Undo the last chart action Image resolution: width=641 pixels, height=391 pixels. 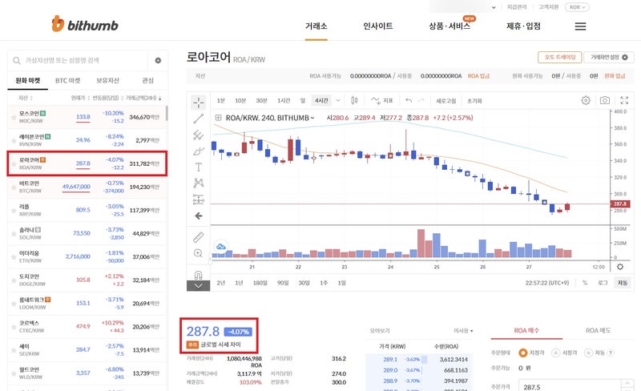(409, 100)
